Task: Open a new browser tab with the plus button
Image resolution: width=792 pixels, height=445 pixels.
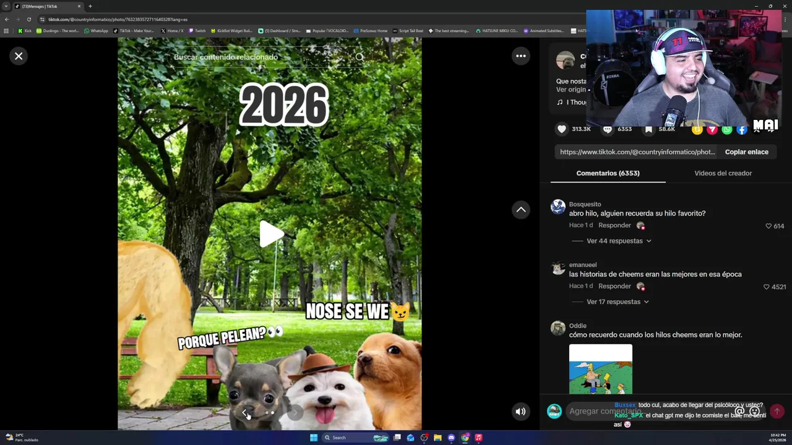Action: (90, 6)
